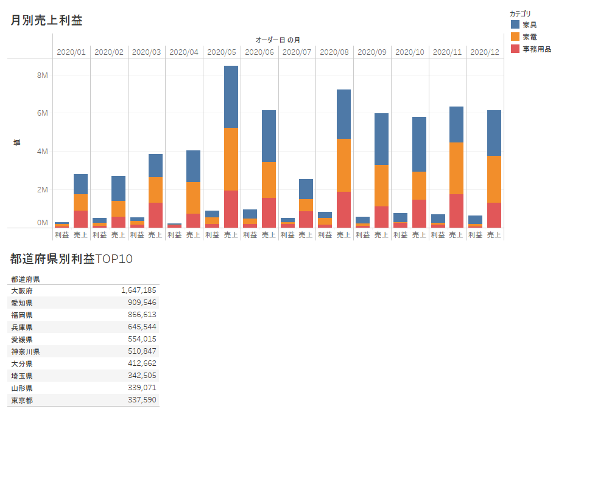Select the 2020/07 column header
Screen dimensions: 609x487
(x=297, y=52)
